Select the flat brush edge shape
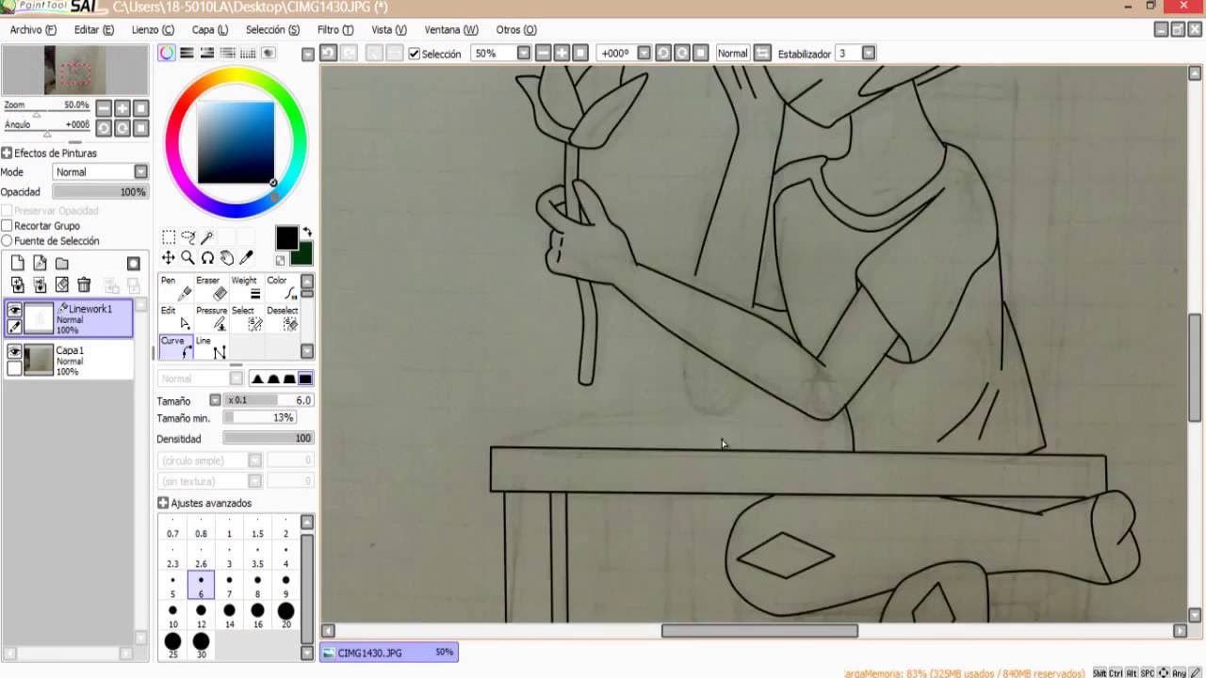The width and height of the screenshot is (1206, 678). tap(305, 379)
